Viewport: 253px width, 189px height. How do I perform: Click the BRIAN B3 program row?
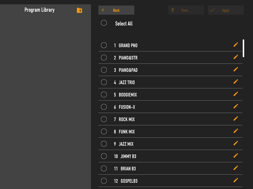pos(170,168)
